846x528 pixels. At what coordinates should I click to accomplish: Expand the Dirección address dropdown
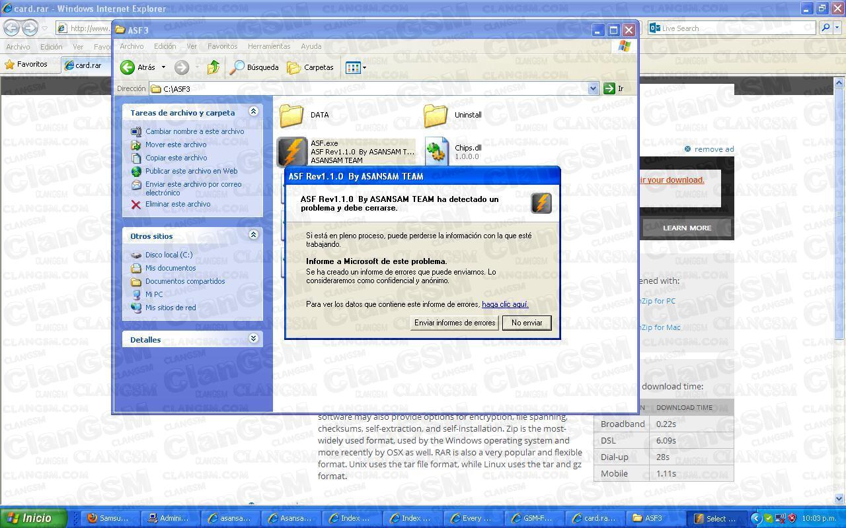[593, 88]
